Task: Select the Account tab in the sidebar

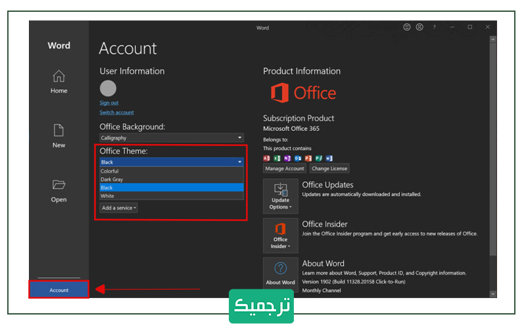Action: click(59, 290)
